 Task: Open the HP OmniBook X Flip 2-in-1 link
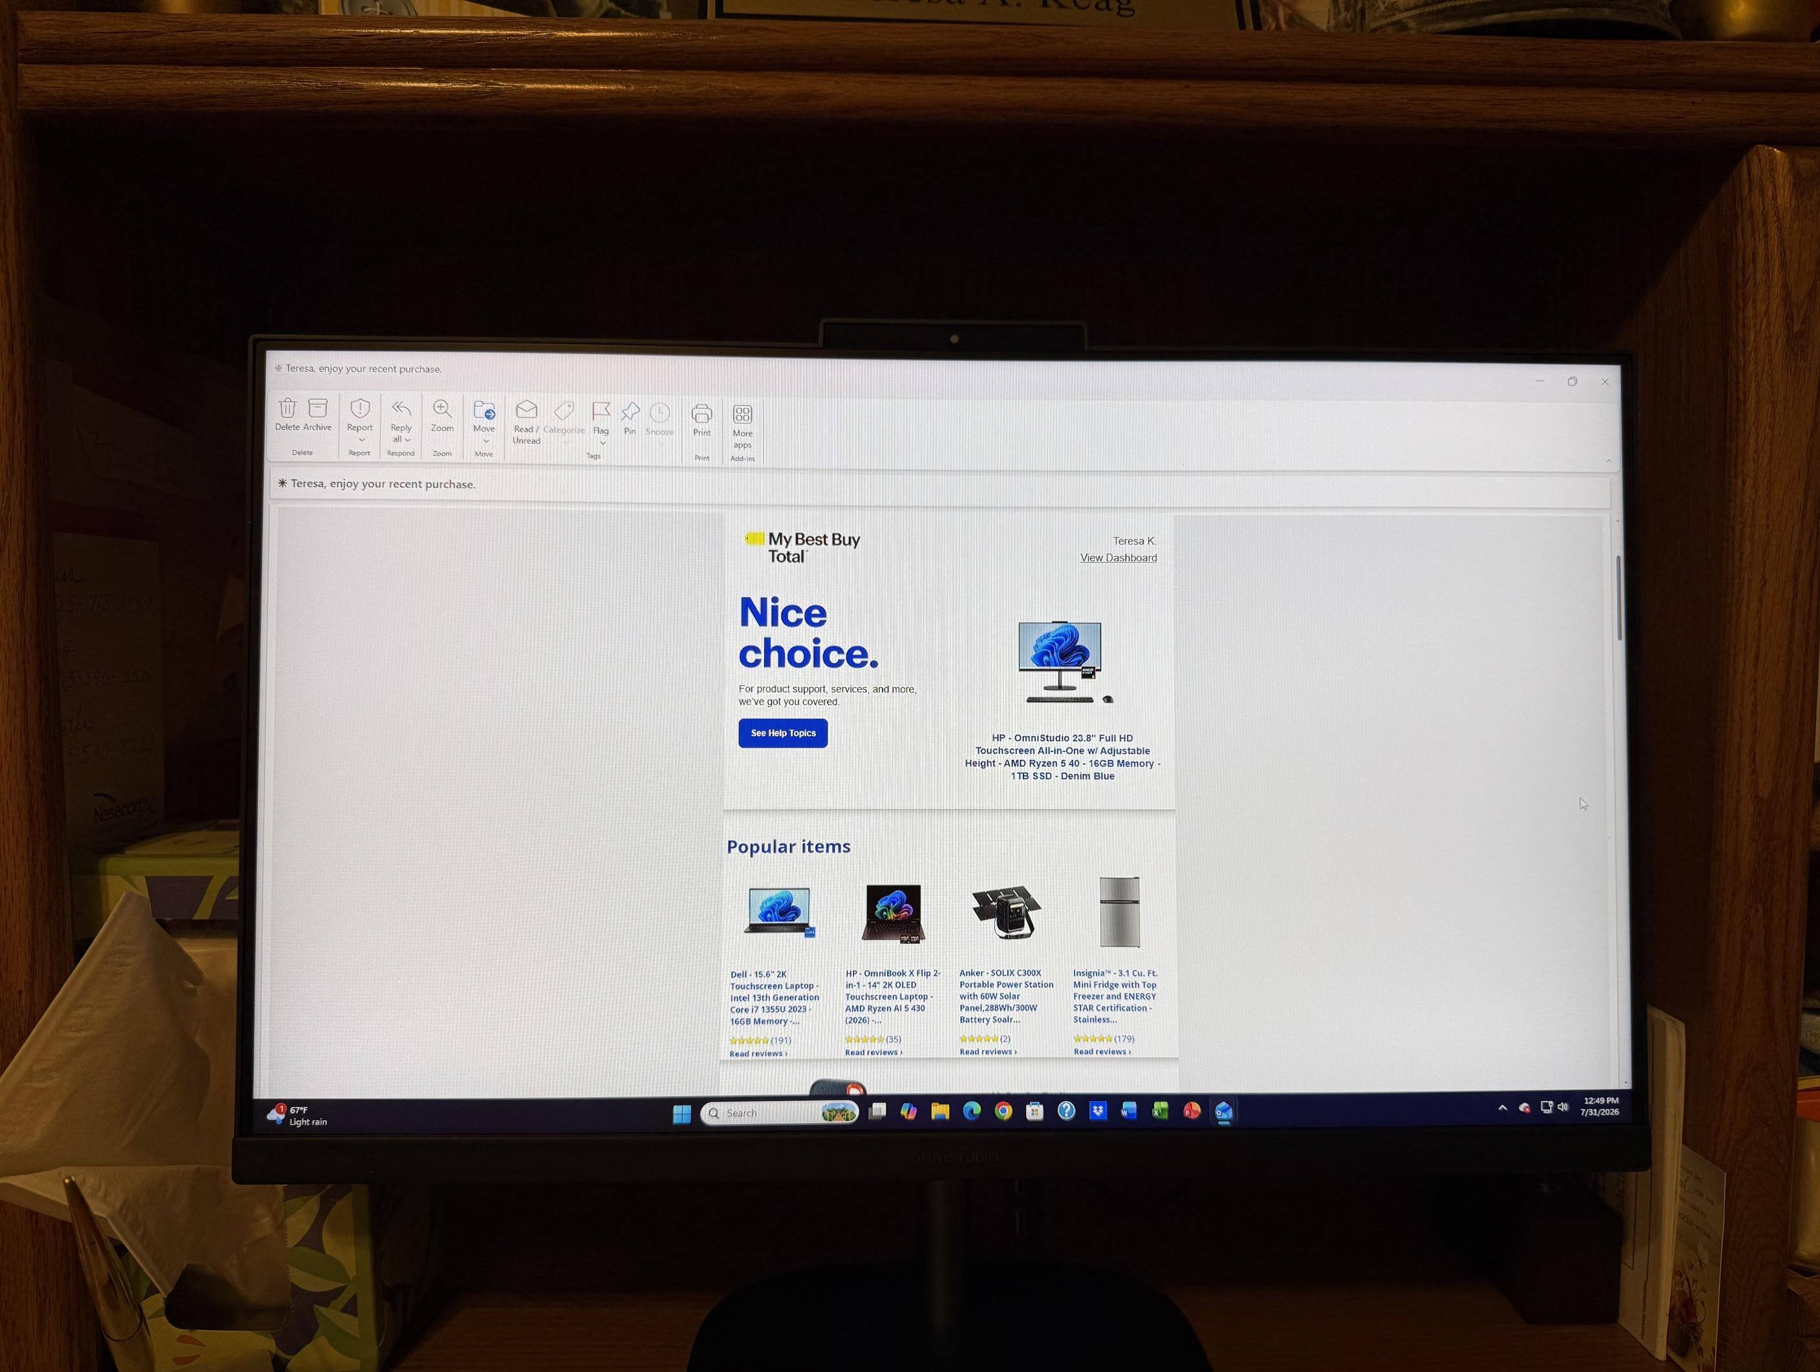893,997
